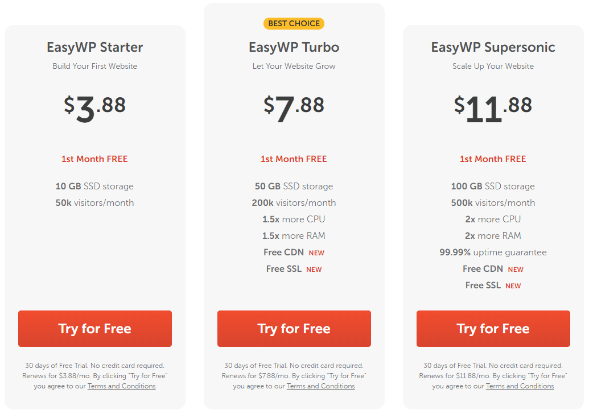This screenshot has height=414, width=589.
Task: Select the EasyWP Turbo plan title
Action: click(x=294, y=47)
